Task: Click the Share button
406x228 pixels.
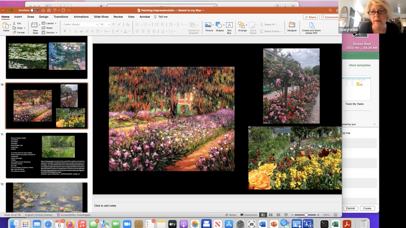Action: pyautogui.click(x=310, y=17)
